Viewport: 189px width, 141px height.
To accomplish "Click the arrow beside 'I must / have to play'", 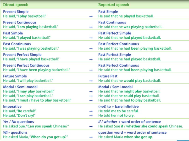I will point(91,101).
